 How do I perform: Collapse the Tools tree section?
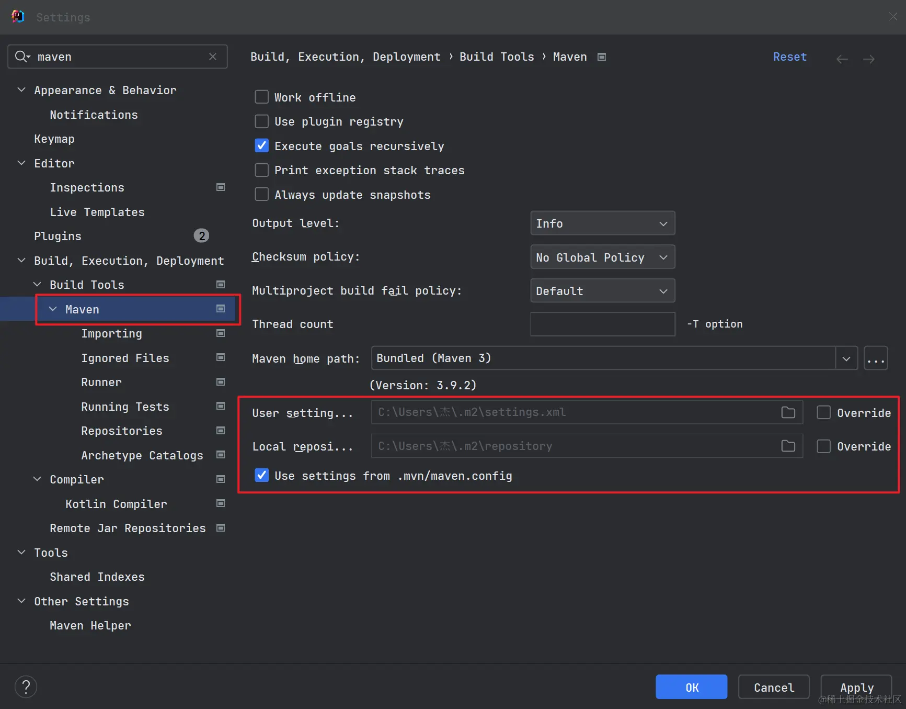21,553
